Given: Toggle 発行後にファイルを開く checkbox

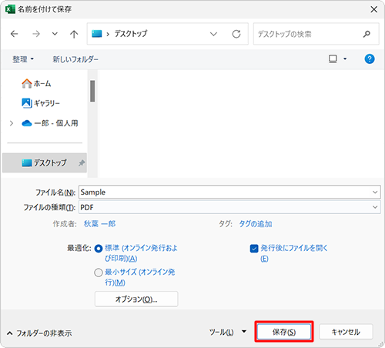Looking at the screenshot, I should pyautogui.click(x=254, y=249).
